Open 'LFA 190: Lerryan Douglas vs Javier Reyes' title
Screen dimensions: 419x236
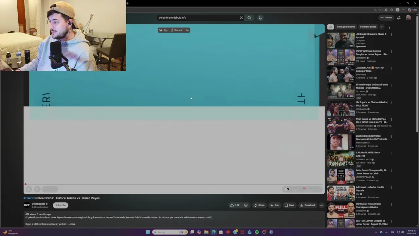click(x=372, y=223)
